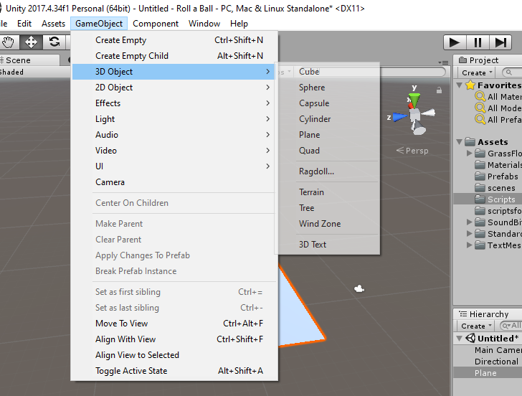The height and width of the screenshot is (396, 522).
Task: Open the Help menu
Action: pos(239,24)
